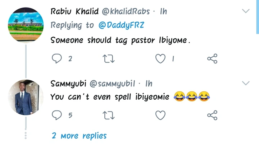The height and width of the screenshot is (147, 259).
Task: Reply to Rabiu Khalid's tweet
Action: [57, 58]
